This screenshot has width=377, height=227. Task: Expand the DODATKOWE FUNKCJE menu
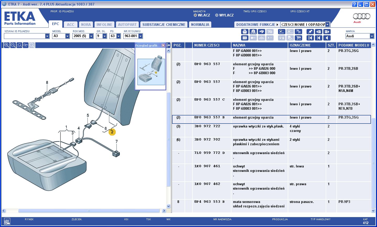tap(257, 25)
